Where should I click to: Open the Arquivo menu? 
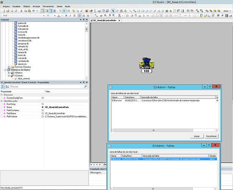click(6, 6)
